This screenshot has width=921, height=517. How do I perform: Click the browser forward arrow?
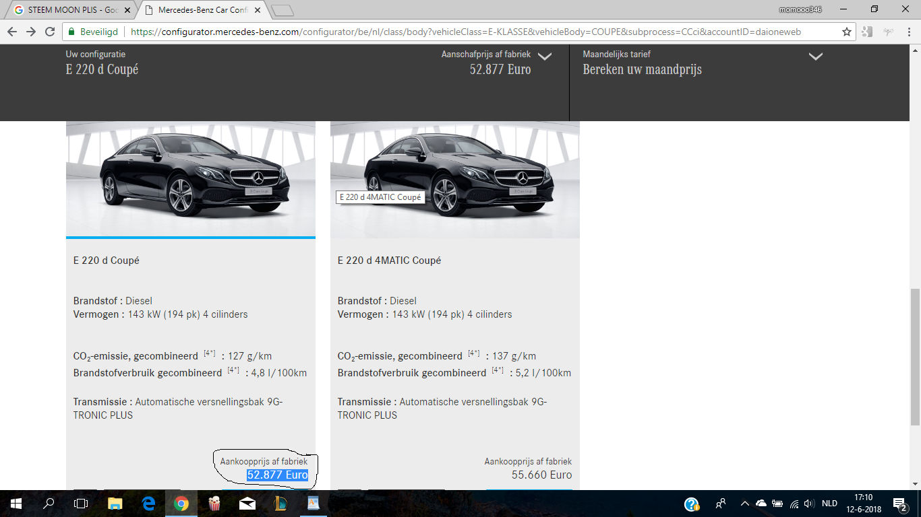(31, 32)
